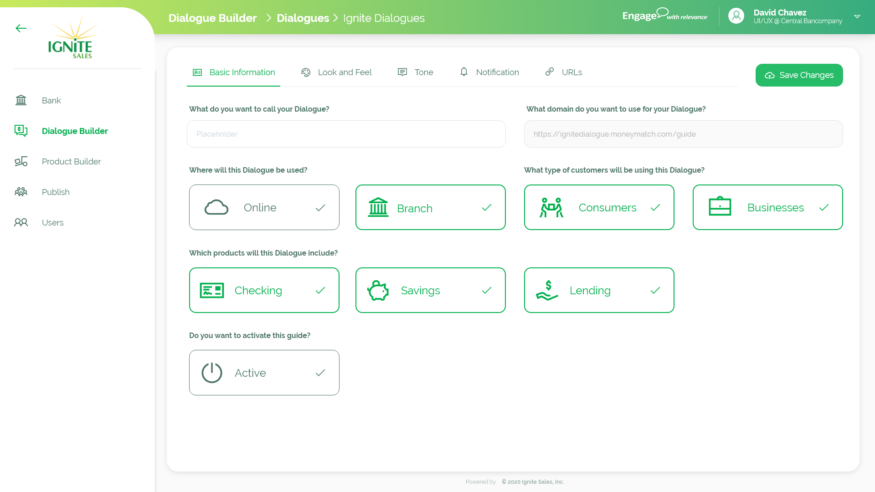Toggle the Businesses customer type

click(768, 207)
